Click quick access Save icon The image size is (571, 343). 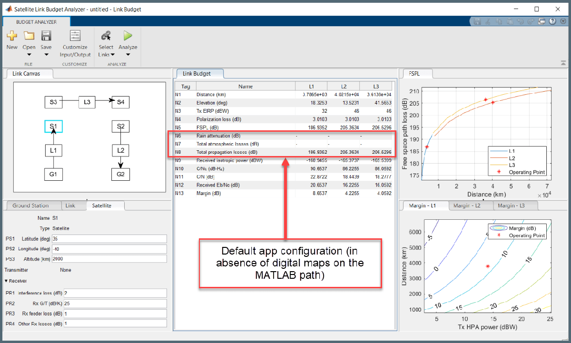(478, 21)
